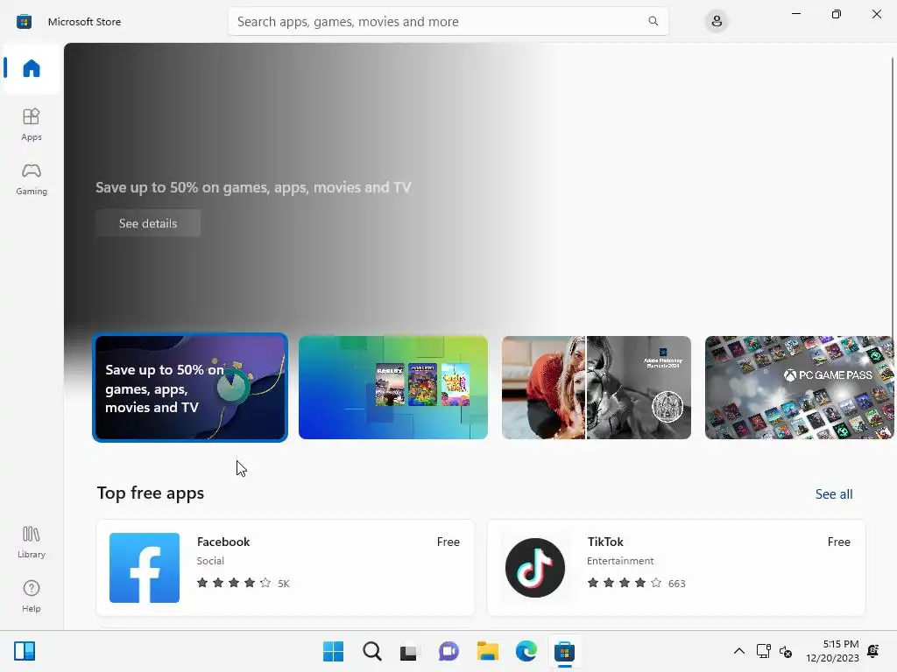This screenshot has height=672, width=897.
Task: Click the Free label on TikTok card
Action: (x=838, y=542)
